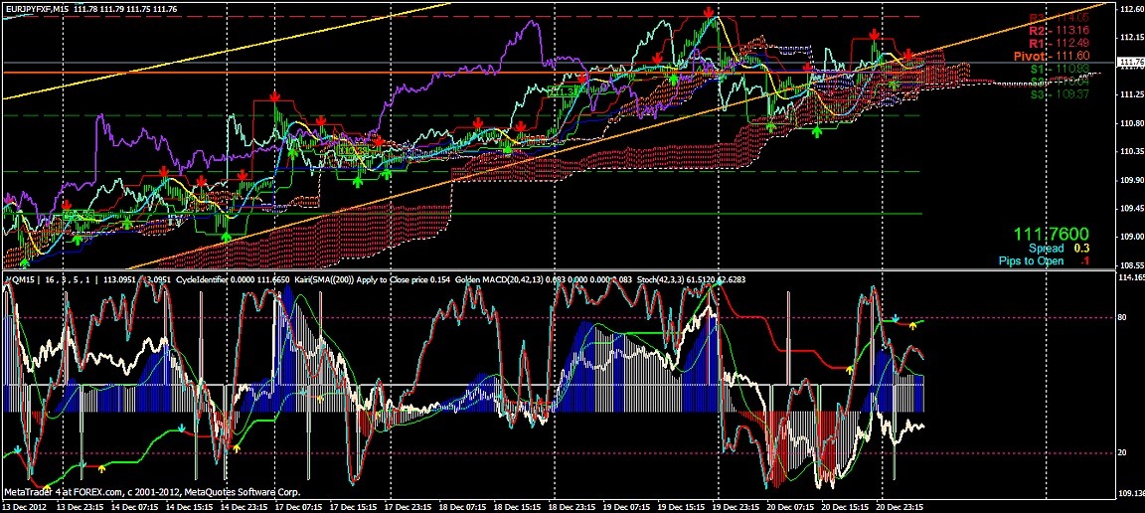
Task: Click the 112.60 price axis label
Action: coord(1130,9)
